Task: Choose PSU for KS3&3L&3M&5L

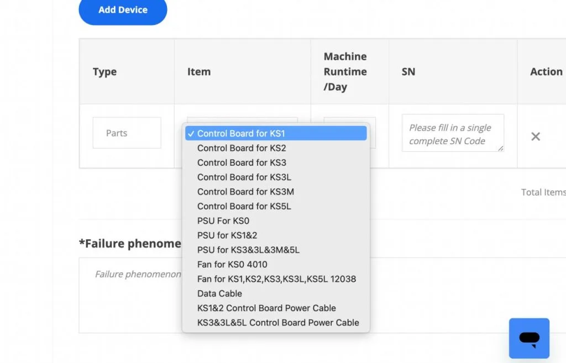Action: [x=248, y=250]
